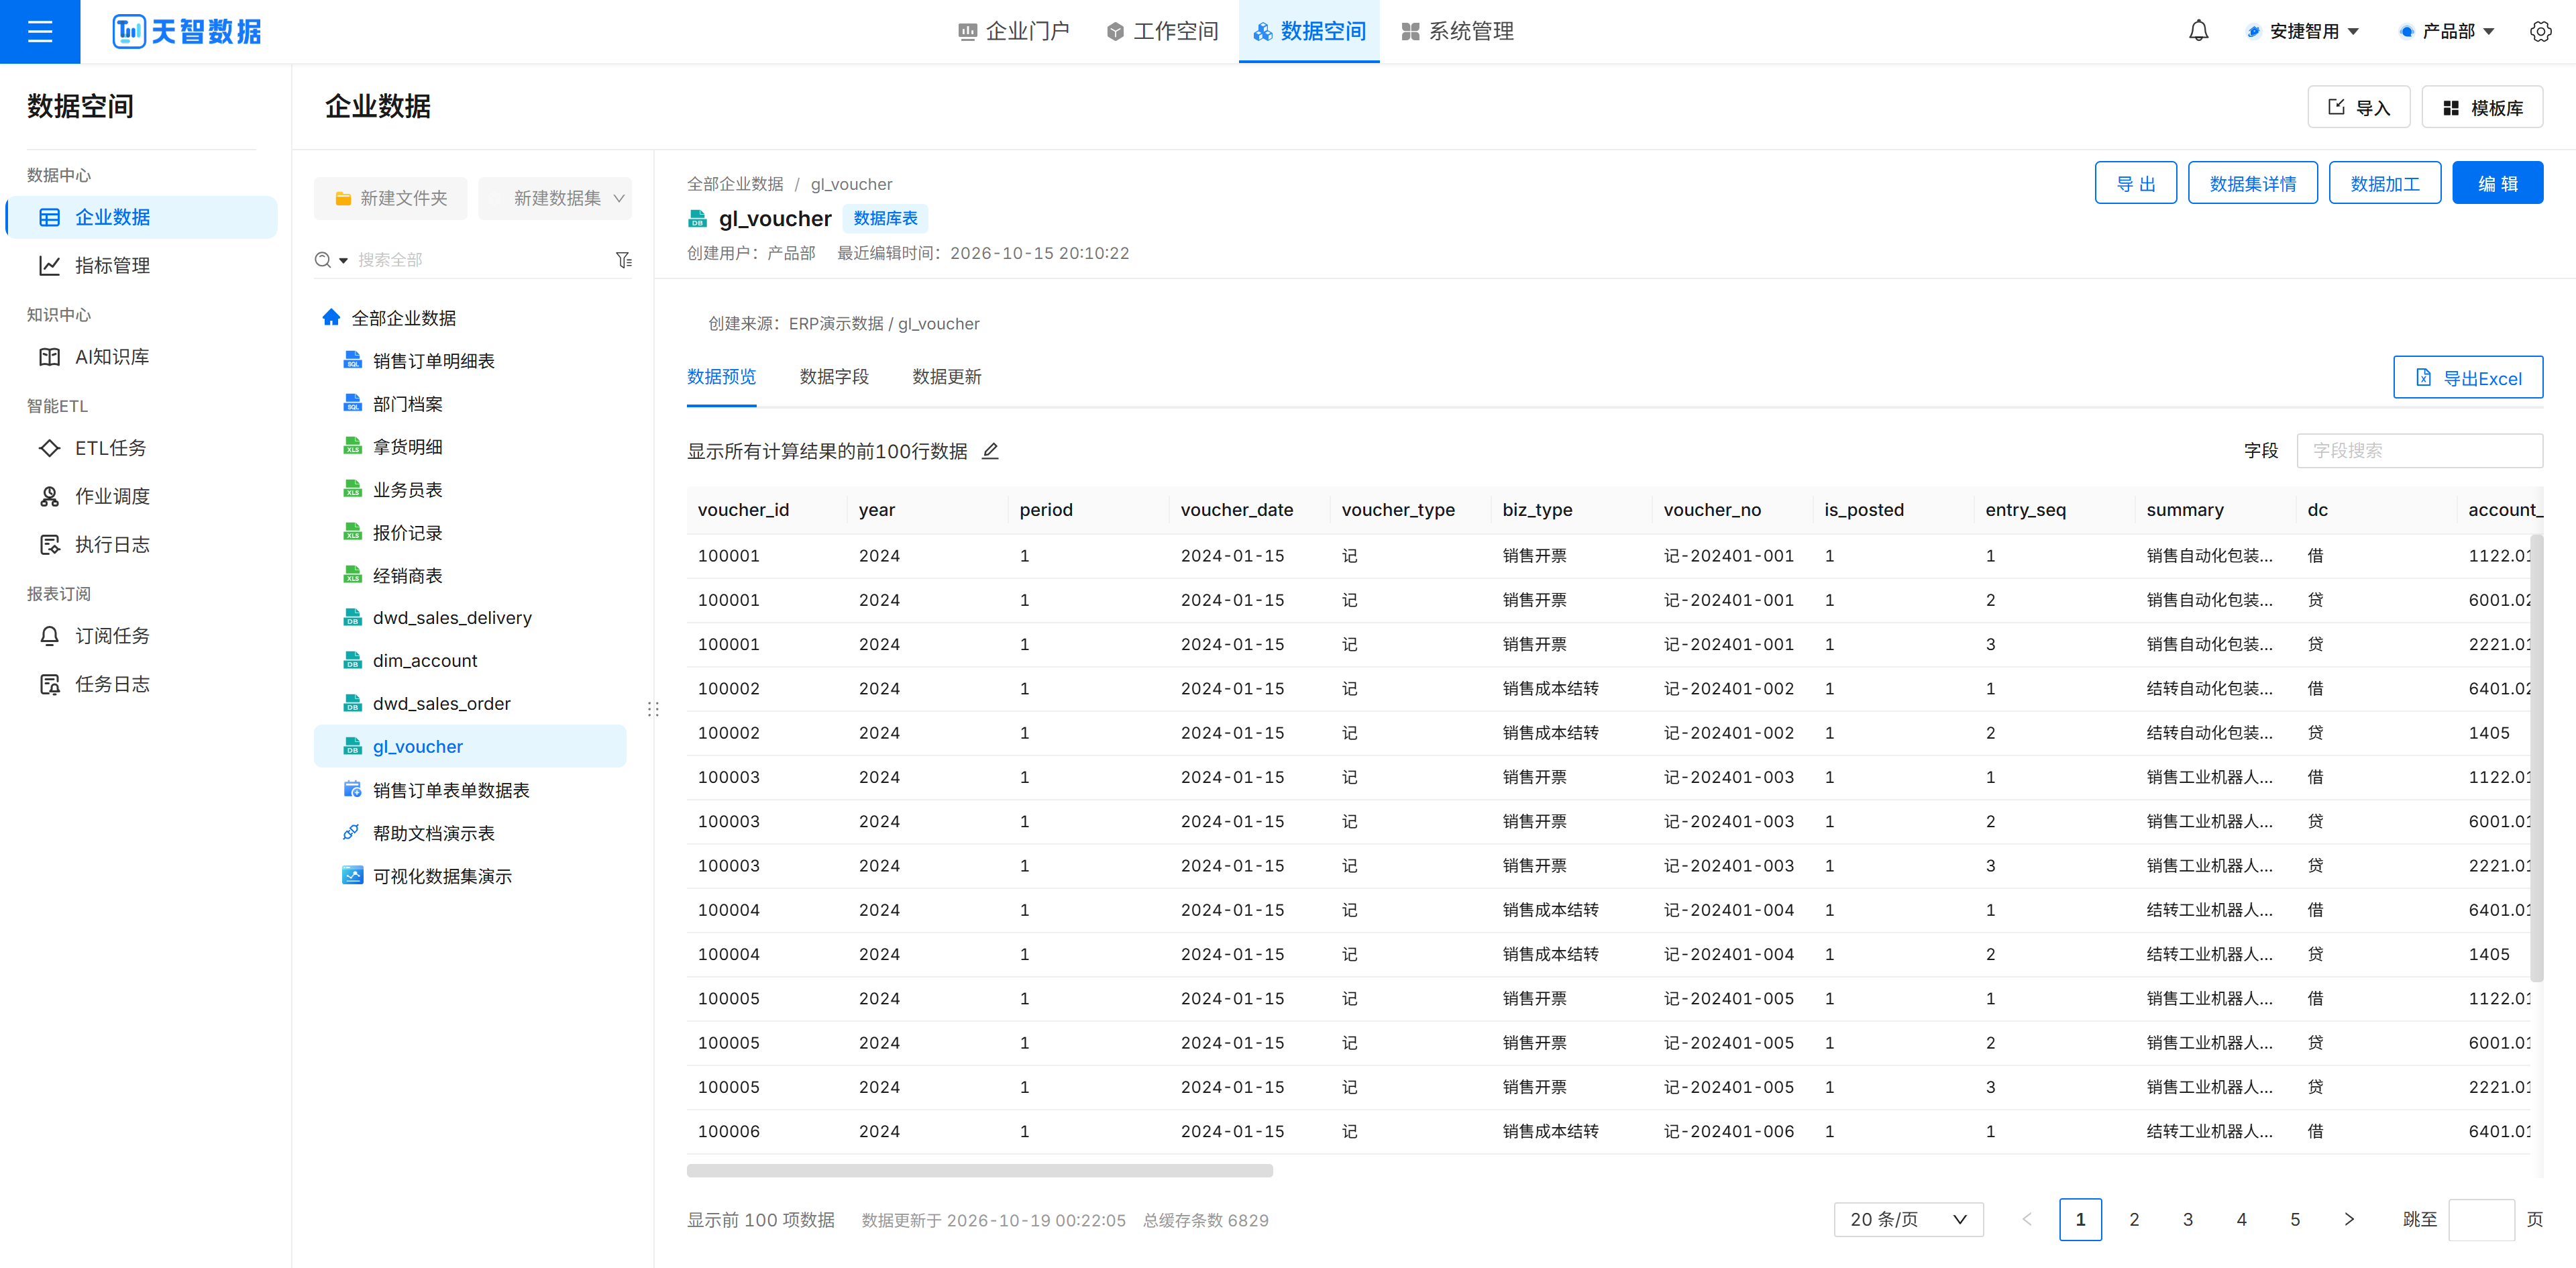2576x1268 pixels.
Task: Open the 数据更新 tab
Action: tap(946, 377)
